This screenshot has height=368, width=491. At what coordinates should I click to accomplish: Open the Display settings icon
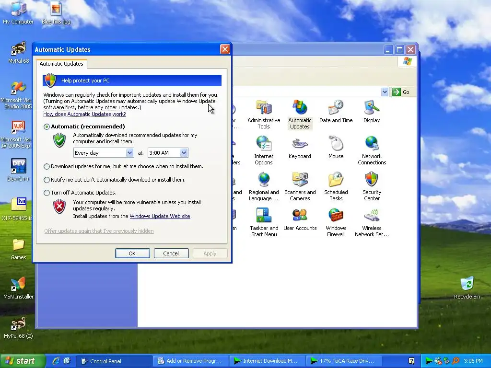[x=372, y=111]
